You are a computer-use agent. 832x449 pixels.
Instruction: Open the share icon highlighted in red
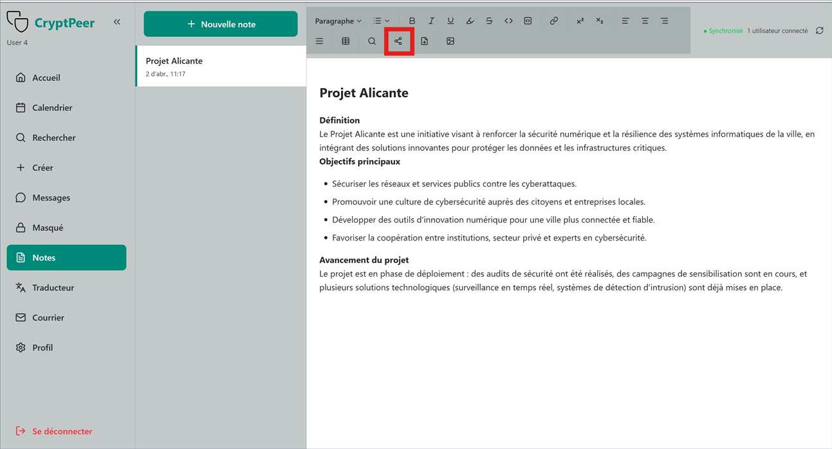tap(399, 41)
